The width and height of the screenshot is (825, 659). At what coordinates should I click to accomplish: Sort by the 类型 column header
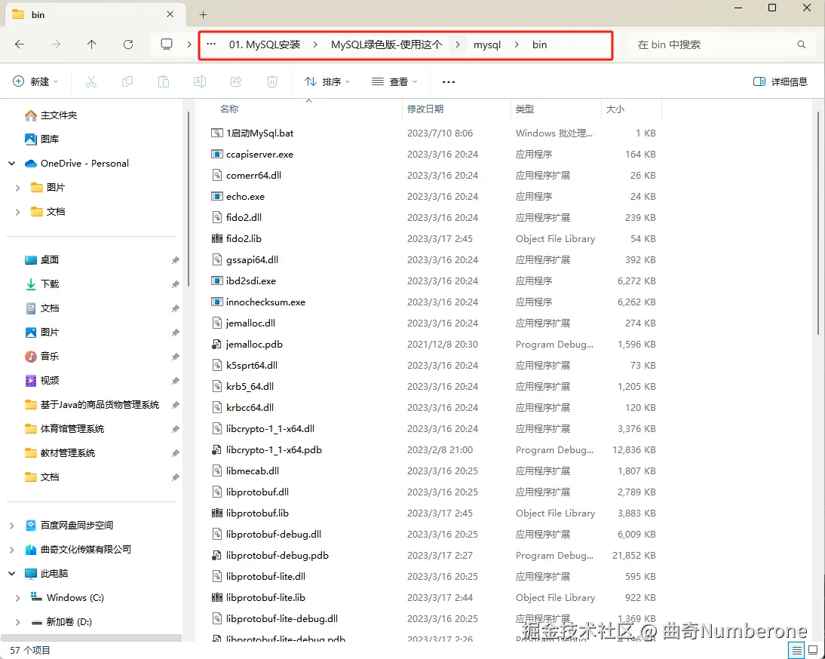525,109
